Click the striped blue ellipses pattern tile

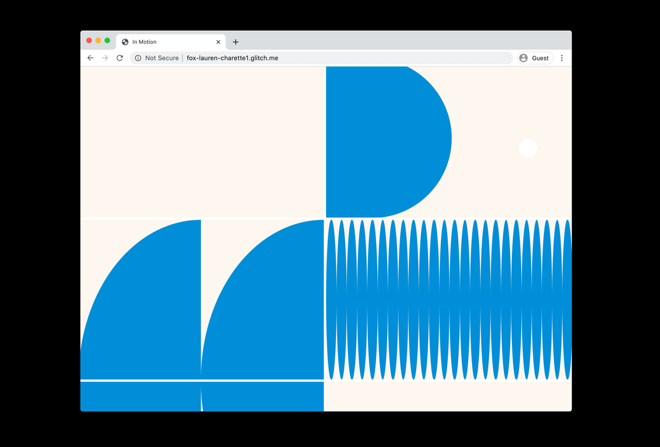(449, 300)
